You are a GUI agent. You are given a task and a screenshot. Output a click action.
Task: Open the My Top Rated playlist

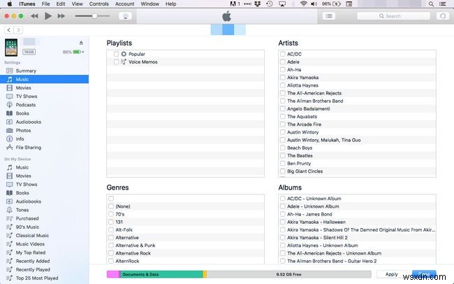tap(31, 253)
